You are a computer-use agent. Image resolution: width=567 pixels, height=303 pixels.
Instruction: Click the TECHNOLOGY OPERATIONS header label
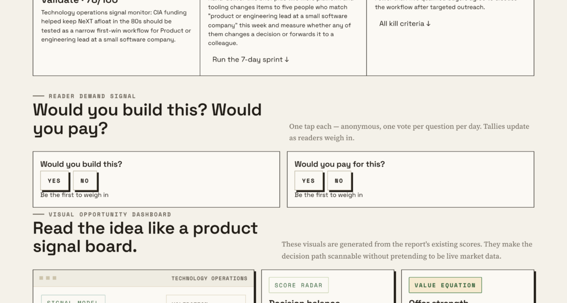pos(209,279)
